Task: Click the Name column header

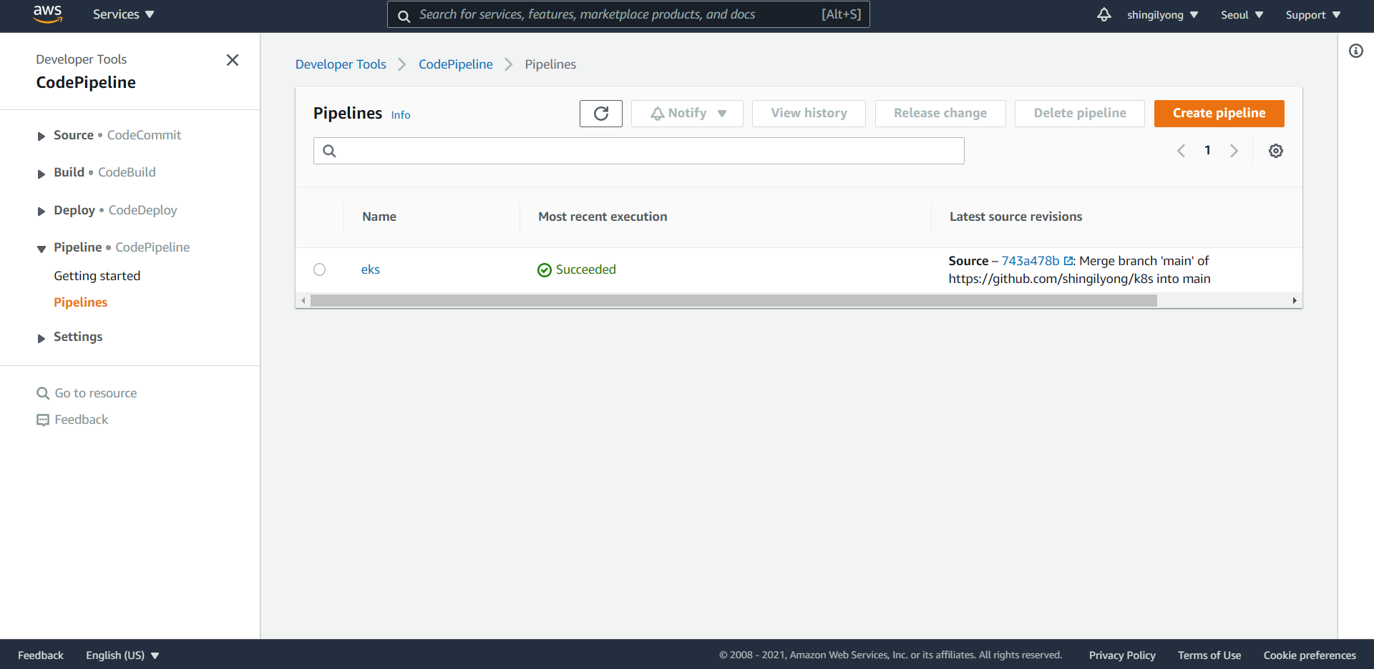Action: 379,217
